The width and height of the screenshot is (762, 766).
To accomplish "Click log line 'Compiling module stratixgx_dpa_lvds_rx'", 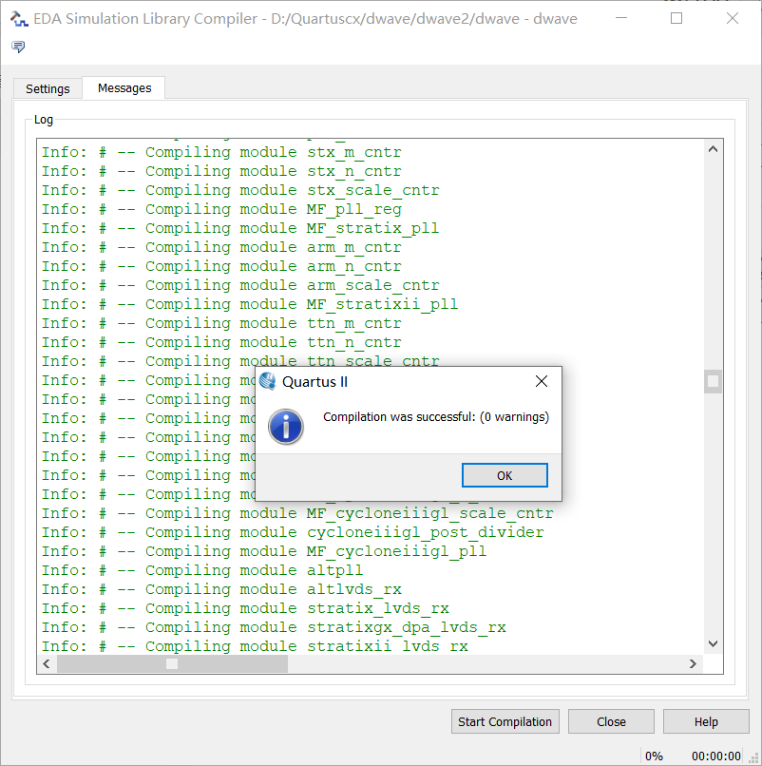I will pos(274,628).
